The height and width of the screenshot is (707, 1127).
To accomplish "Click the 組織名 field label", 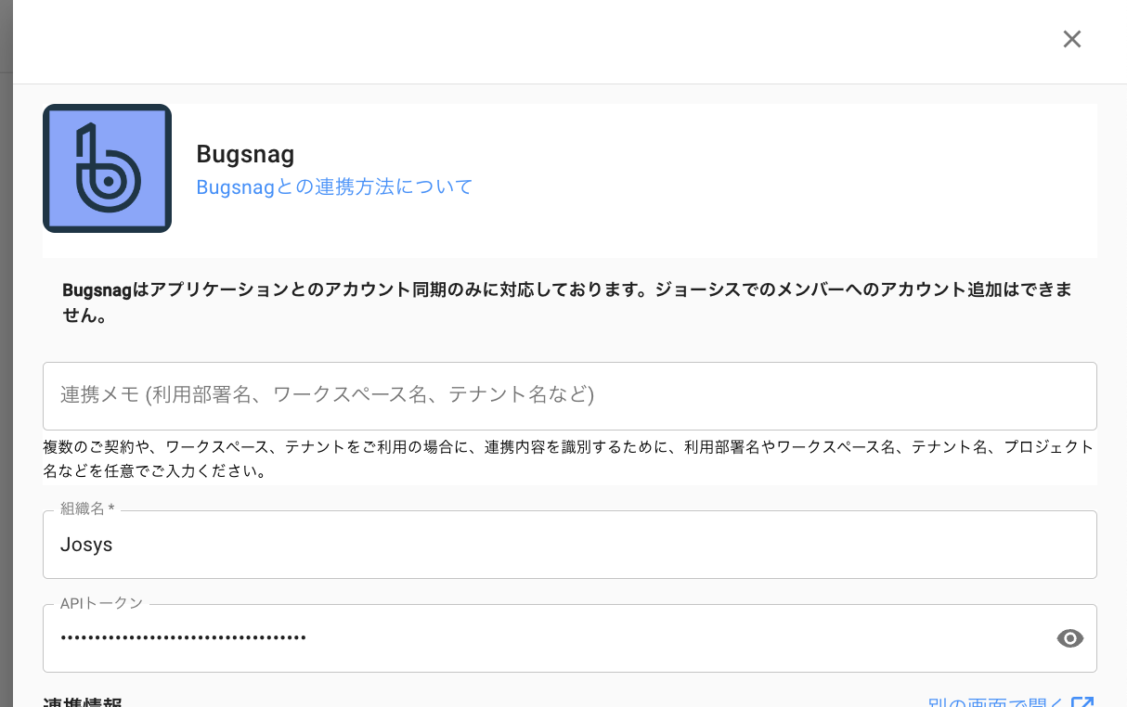I will pyautogui.click(x=82, y=509).
